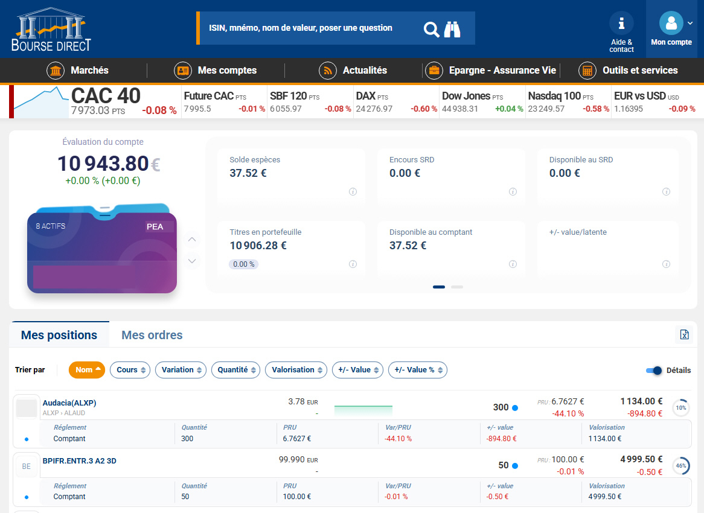Click the Outils et services calculator icon

(587, 70)
